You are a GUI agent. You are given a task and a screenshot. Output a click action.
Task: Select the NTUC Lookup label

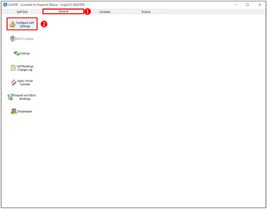coord(25,39)
